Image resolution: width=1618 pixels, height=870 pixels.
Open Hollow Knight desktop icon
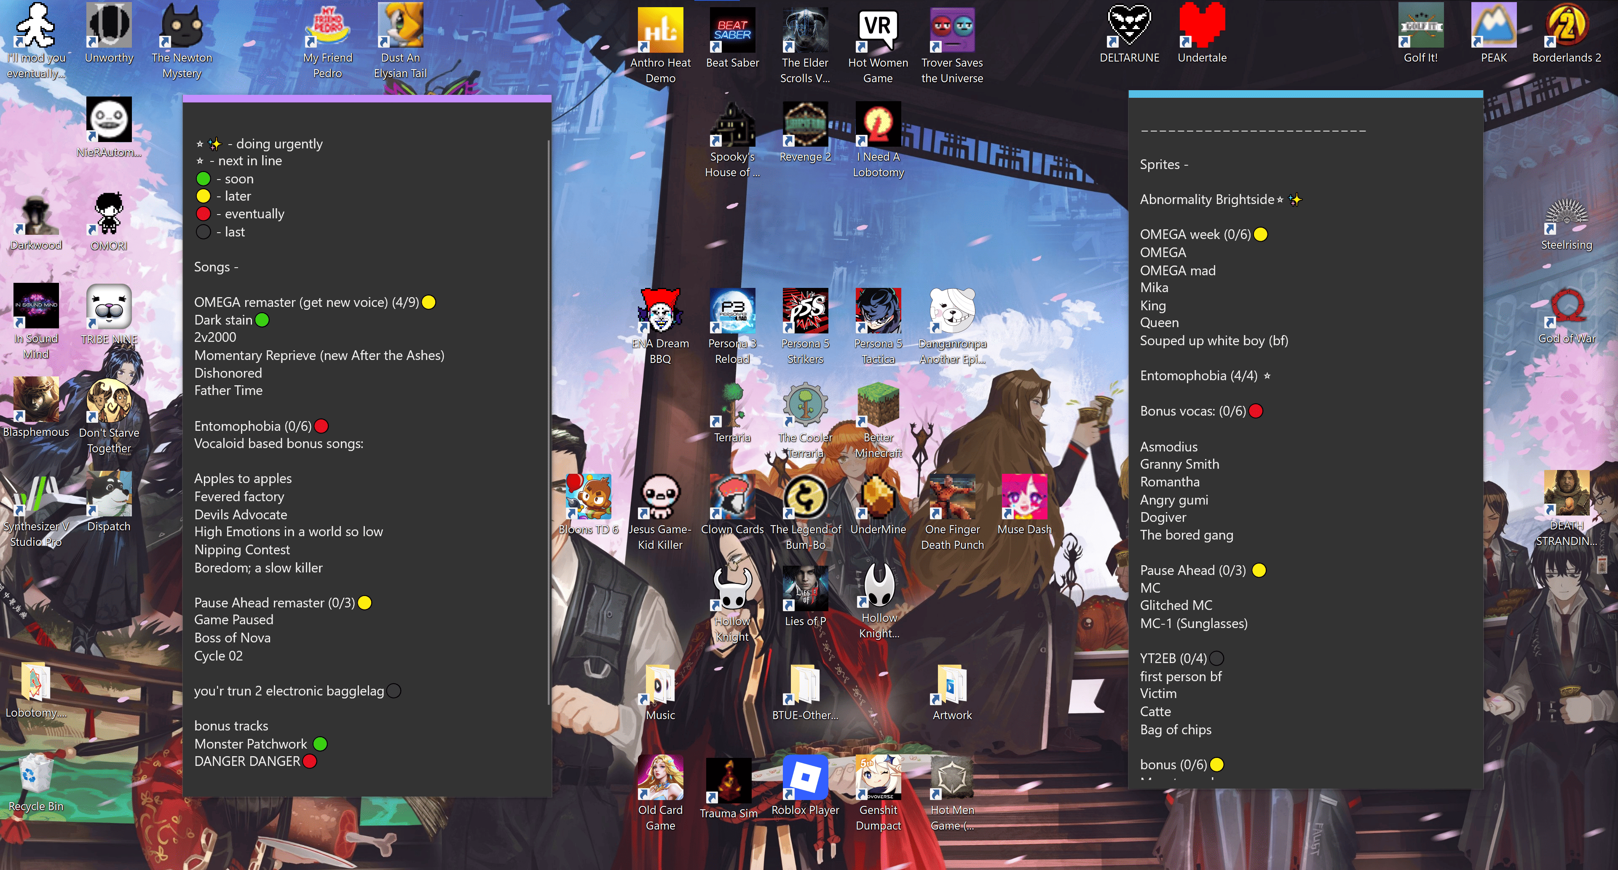tap(732, 591)
